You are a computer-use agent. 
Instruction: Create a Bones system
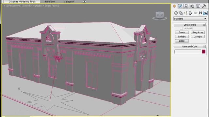(182, 32)
